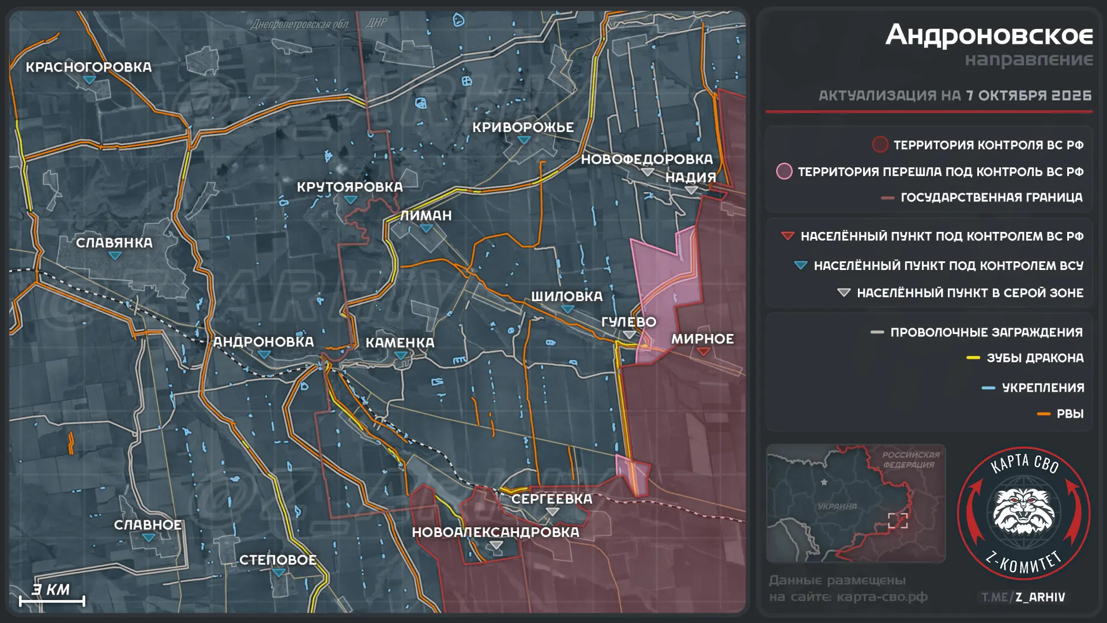Click the Днепропетровская обл. border label

pos(300,24)
